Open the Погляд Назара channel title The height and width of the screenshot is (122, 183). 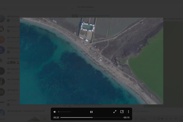point(85,7)
